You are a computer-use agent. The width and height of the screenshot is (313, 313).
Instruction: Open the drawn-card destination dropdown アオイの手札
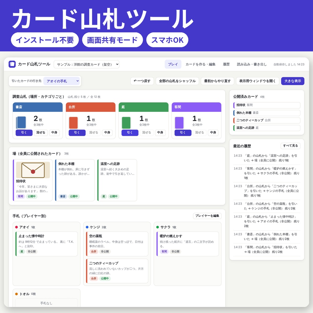[x=61, y=81]
